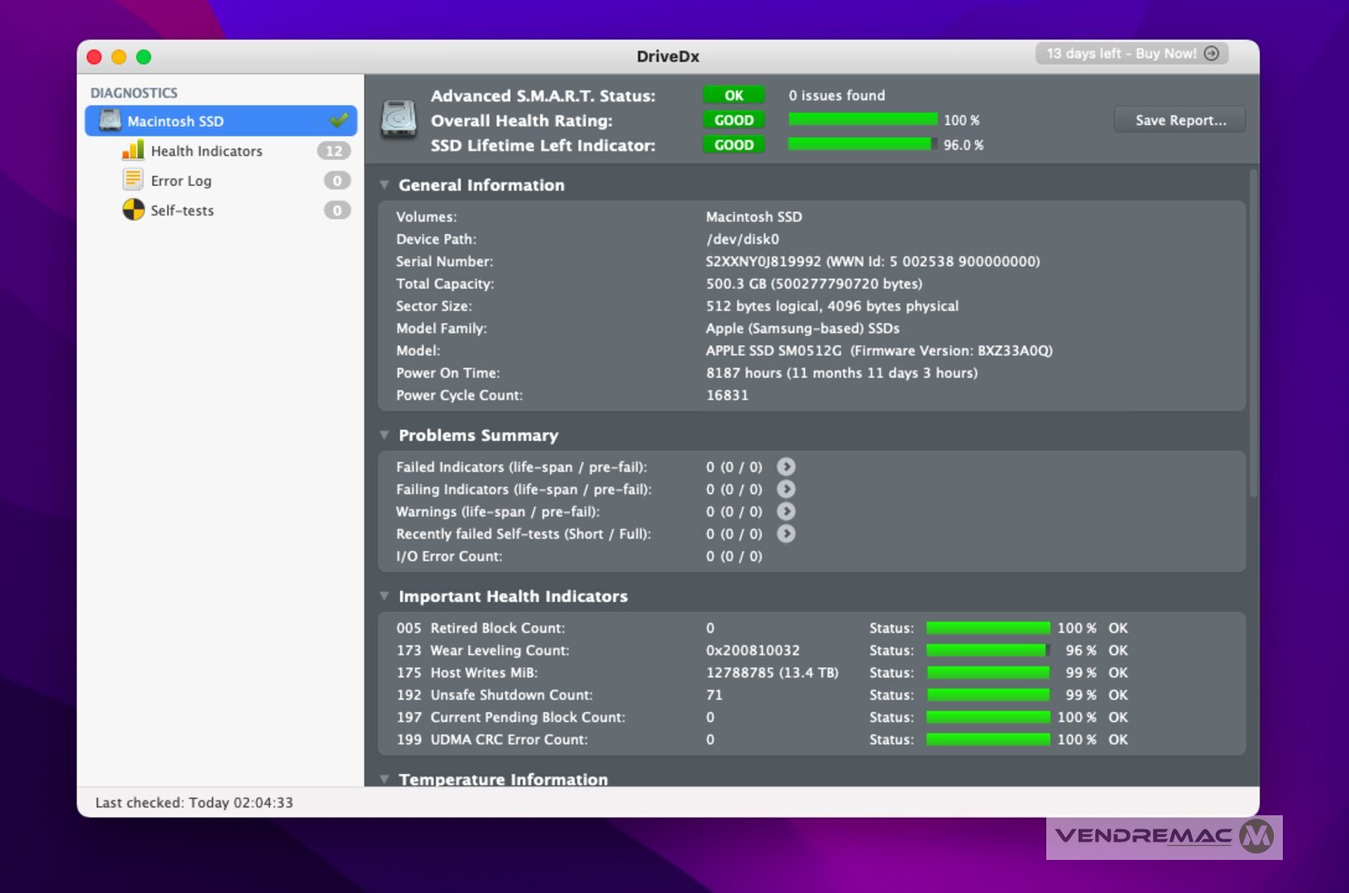Collapse the Important Health Indicators section
The width and height of the screenshot is (1349, 893).
tap(385, 596)
